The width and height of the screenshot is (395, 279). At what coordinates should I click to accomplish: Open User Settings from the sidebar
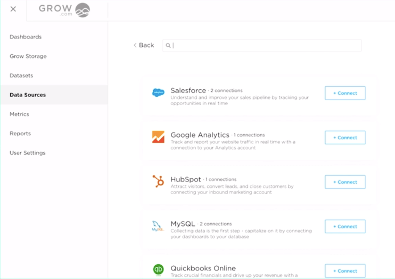[x=27, y=152]
